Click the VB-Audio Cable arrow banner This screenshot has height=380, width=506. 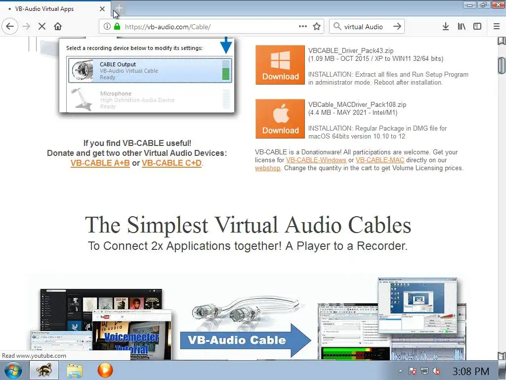click(246, 340)
